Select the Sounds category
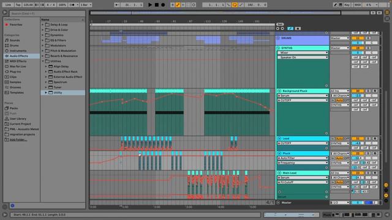This screenshot has width=392, height=220. tap(15, 40)
